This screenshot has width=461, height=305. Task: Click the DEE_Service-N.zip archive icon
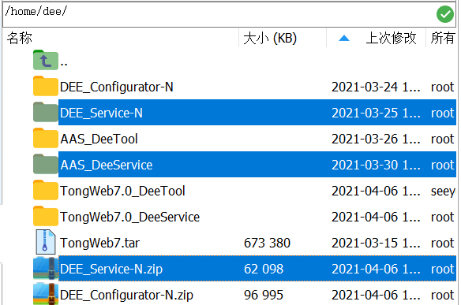pyautogui.click(x=46, y=268)
